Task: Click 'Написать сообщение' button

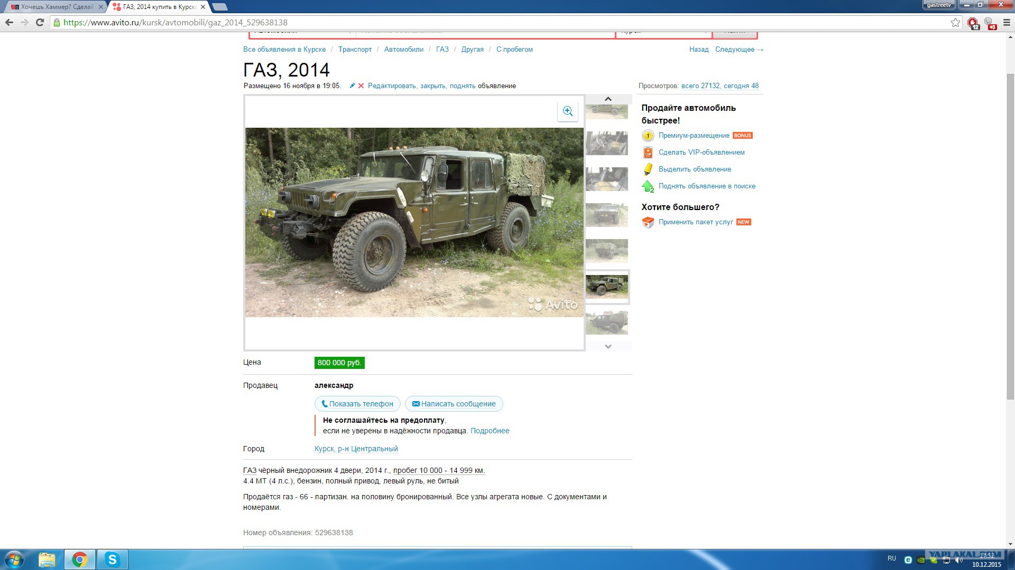Action: (454, 404)
